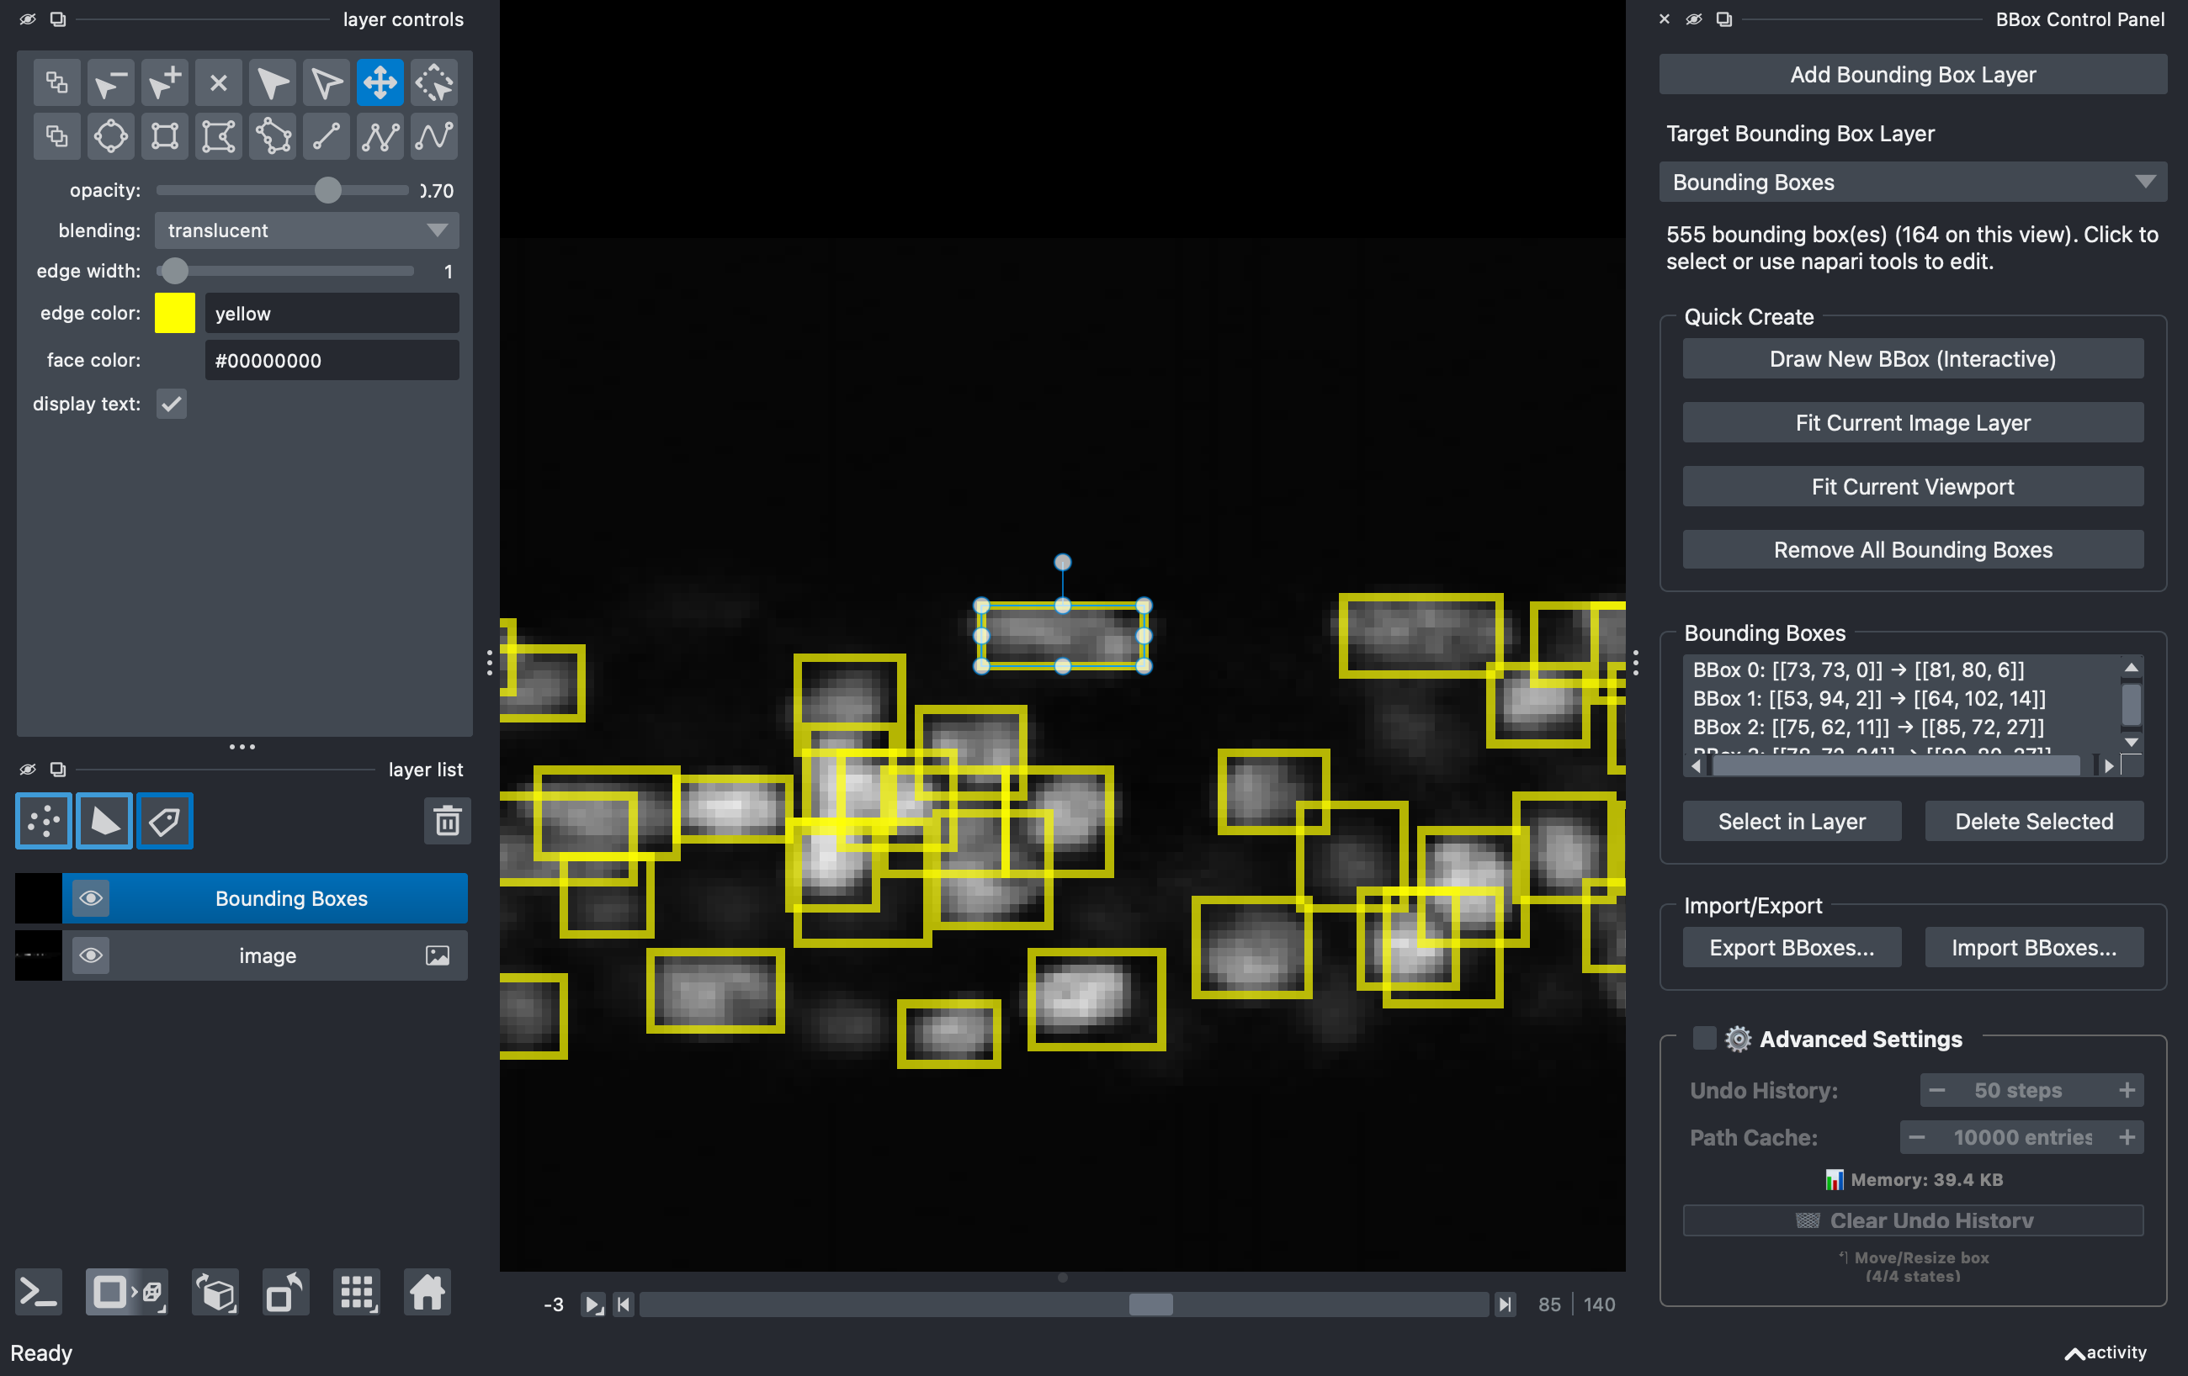Play the axis animation button
This screenshot has width=2188, height=1376.
coord(592,1305)
